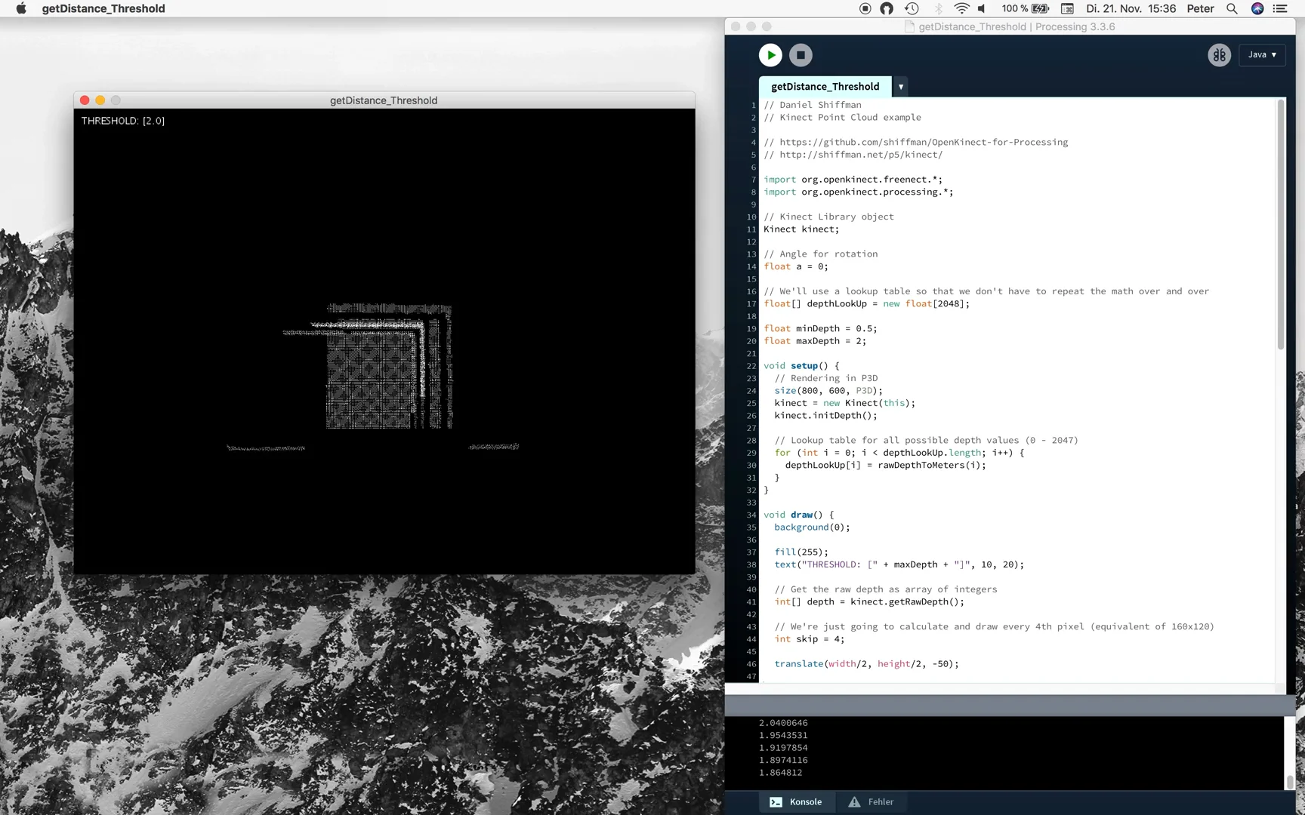
Task: Open the volume control in the menu bar
Action: pos(982,8)
